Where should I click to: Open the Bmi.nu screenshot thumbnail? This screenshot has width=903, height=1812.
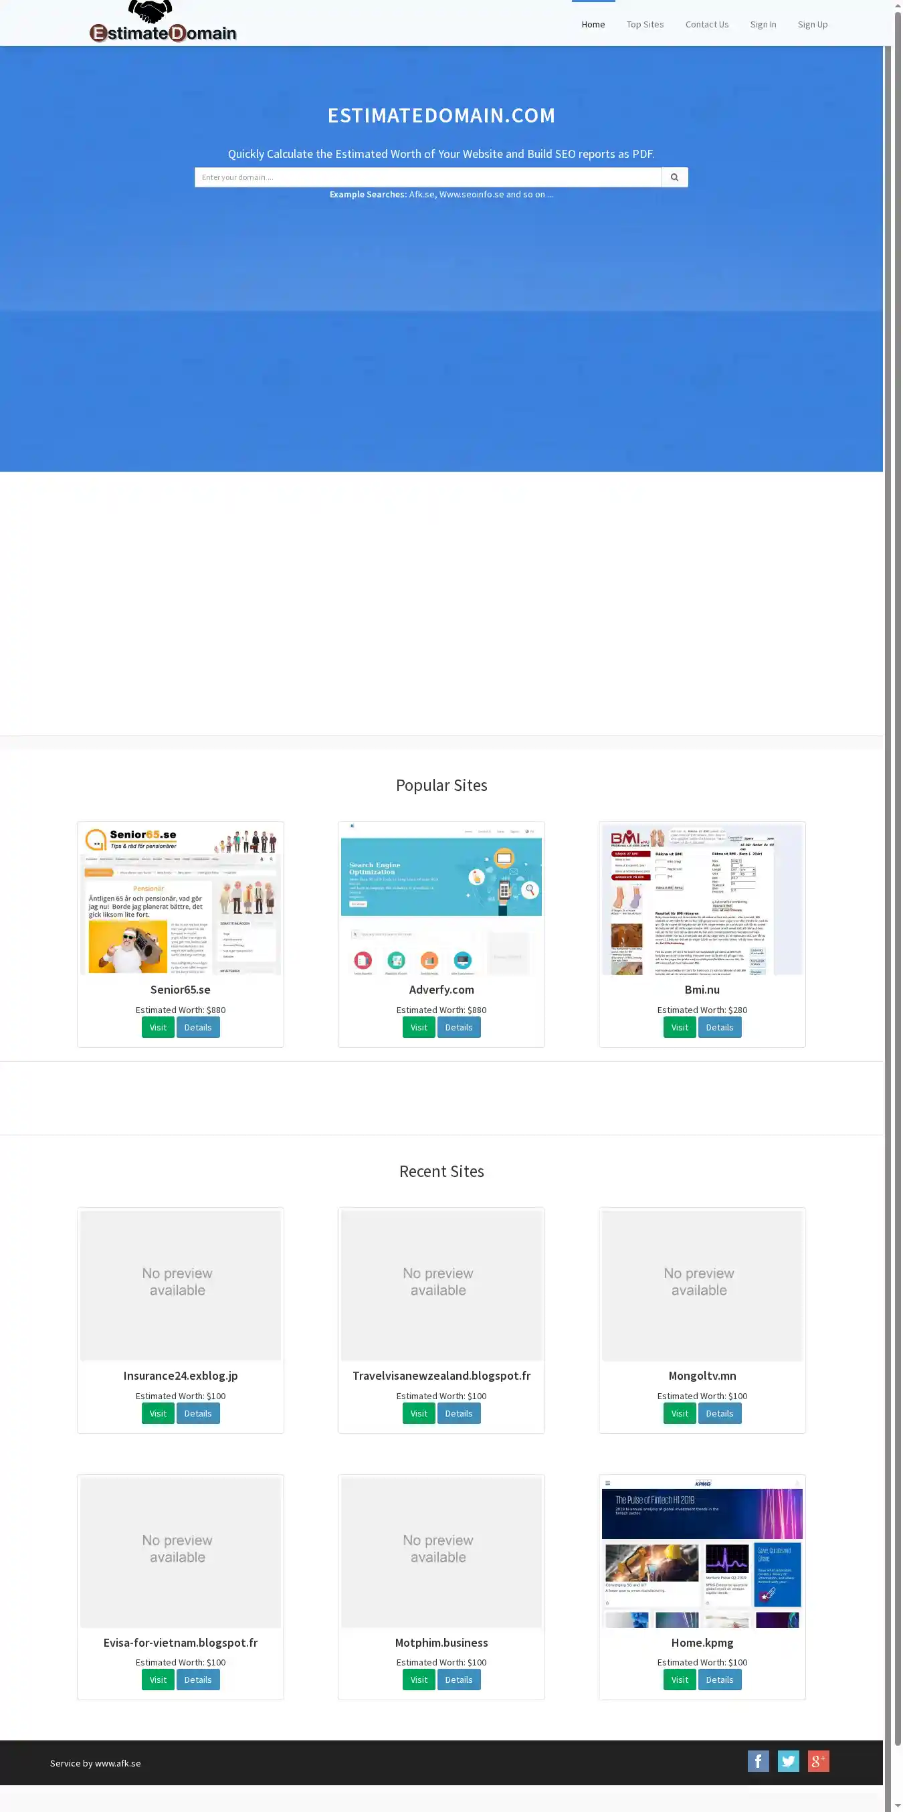click(701, 899)
